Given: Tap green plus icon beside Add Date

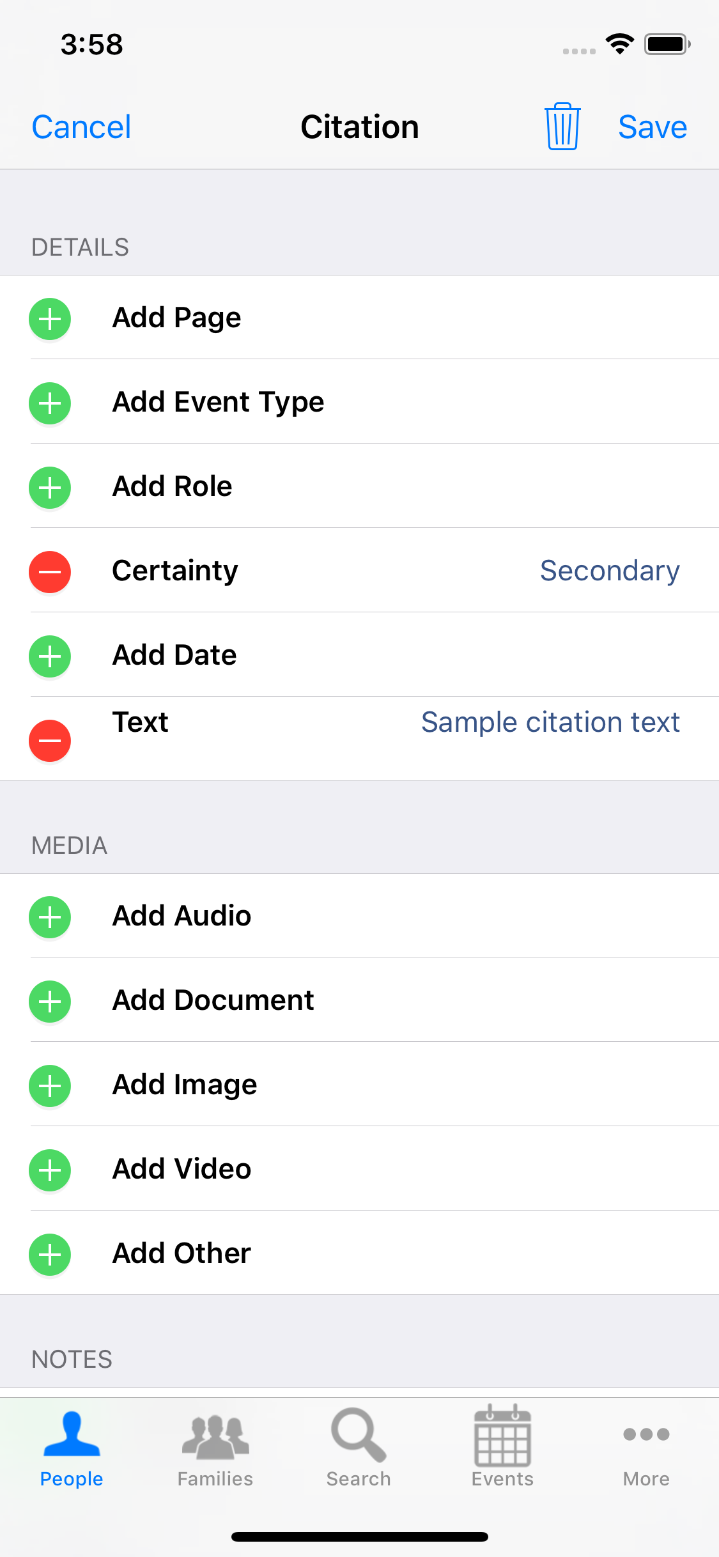Looking at the screenshot, I should [50, 656].
